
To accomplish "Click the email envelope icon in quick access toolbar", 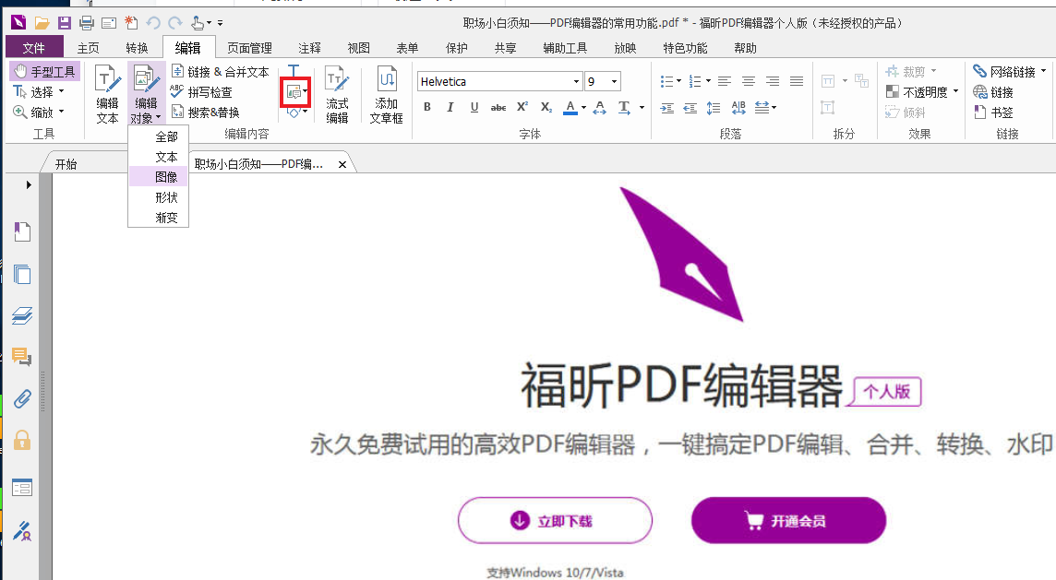I will click(x=109, y=24).
